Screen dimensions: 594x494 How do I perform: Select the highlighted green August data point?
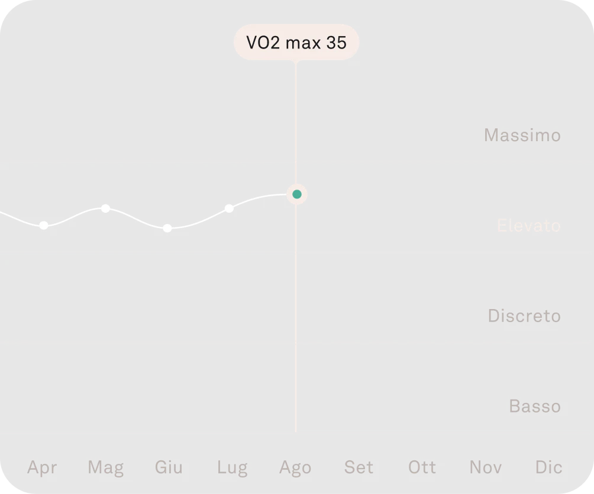click(296, 194)
